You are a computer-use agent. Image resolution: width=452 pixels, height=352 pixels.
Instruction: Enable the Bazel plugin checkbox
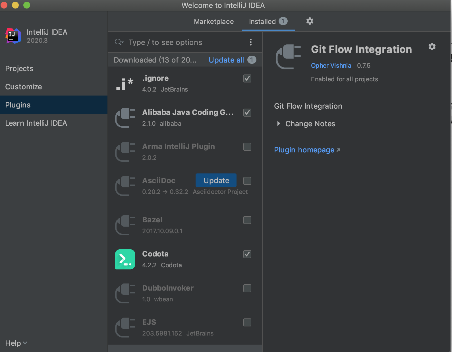click(x=247, y=220)
